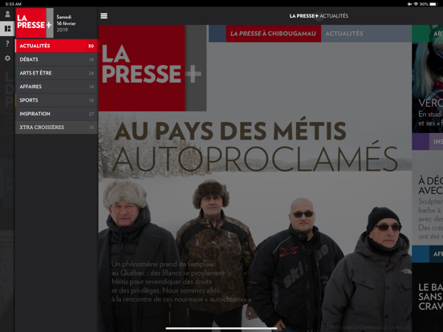The height and width of the screenshot is (332, 443).
Task: Select the grey Actualités tab
Action: click(344, 34)
